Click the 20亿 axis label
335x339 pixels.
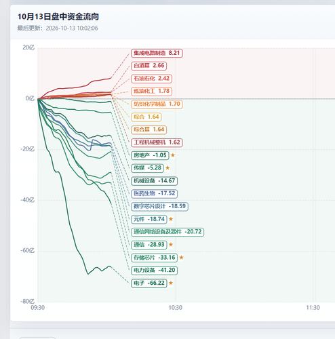point(28,47)
